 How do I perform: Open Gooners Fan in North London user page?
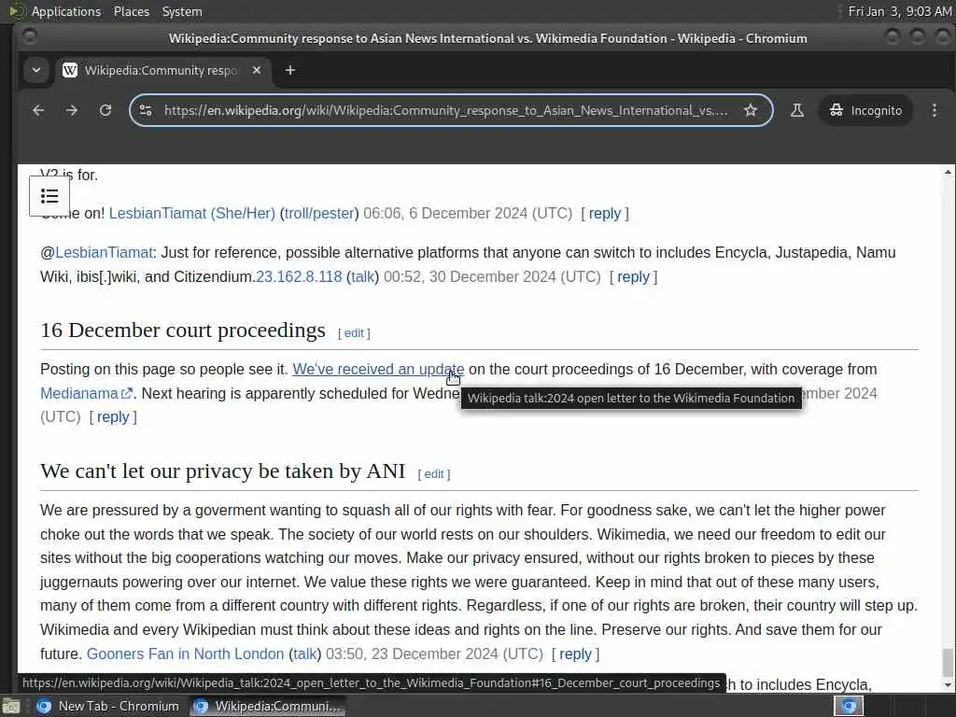pyautogui.click(x=186, y=654)
